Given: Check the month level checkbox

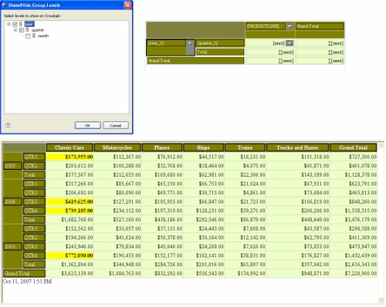Looking at the screenshot, I should (x=28, y=36).
